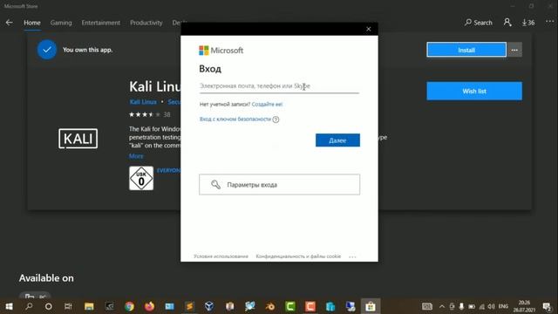This screenshot has width=558, height=314.
Task: Click the Install button in the Store
Action: pyautogui.click(x=466, y=50)
